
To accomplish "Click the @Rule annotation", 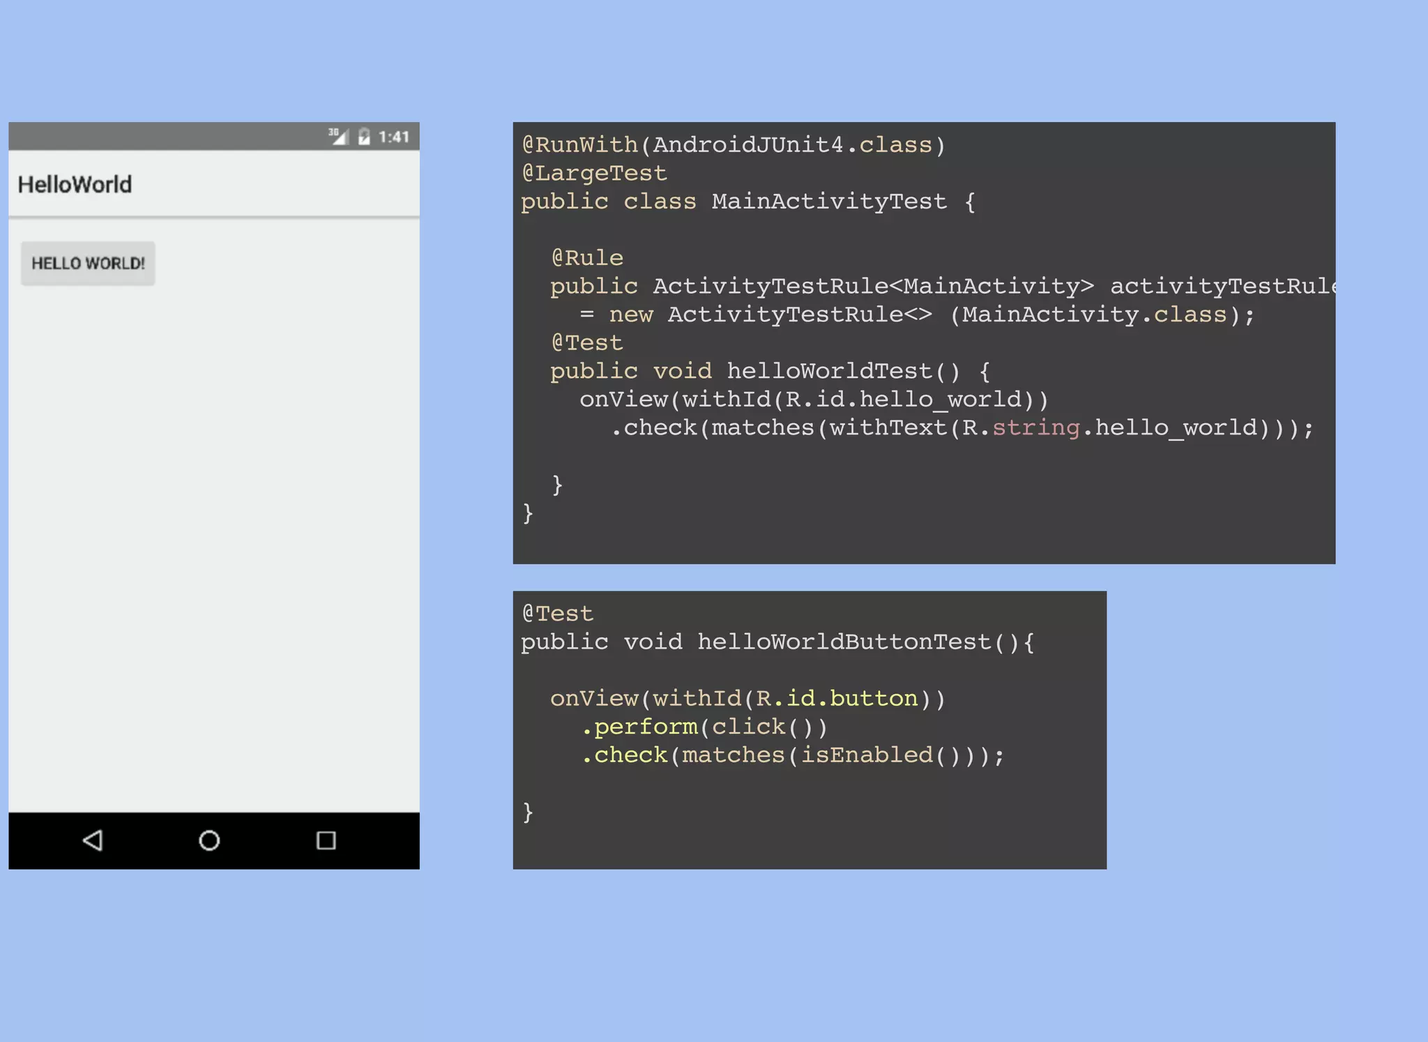I will click(587, 258).
